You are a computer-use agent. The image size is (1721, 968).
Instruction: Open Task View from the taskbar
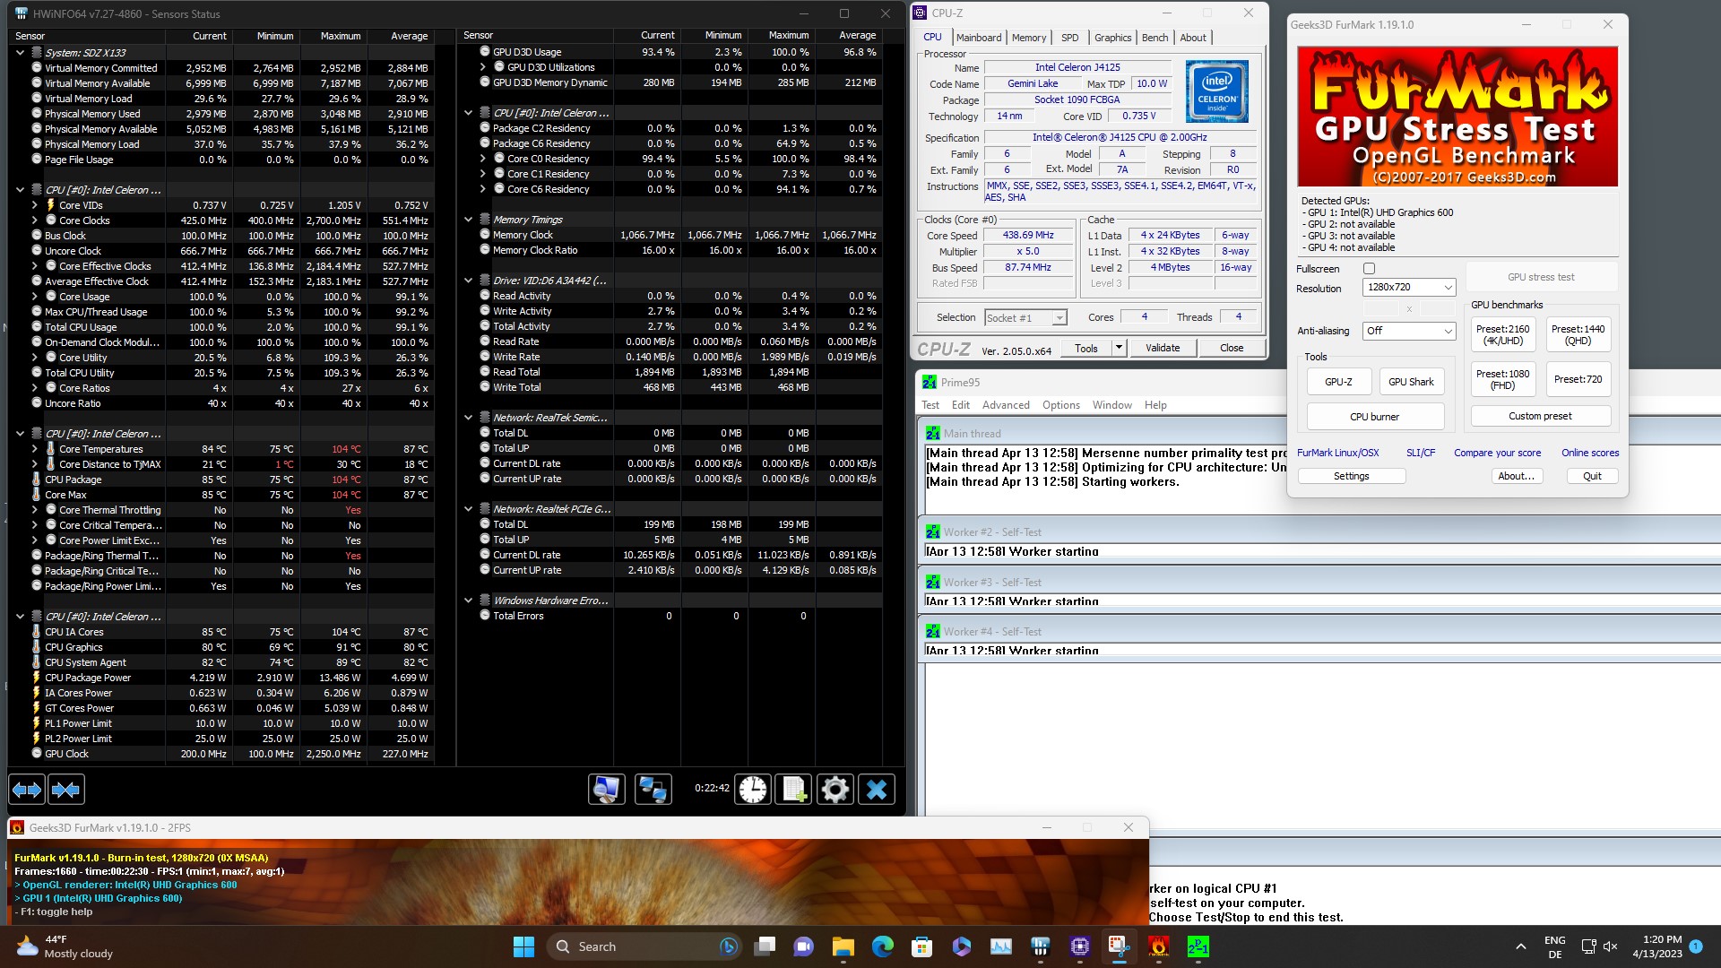765,946
